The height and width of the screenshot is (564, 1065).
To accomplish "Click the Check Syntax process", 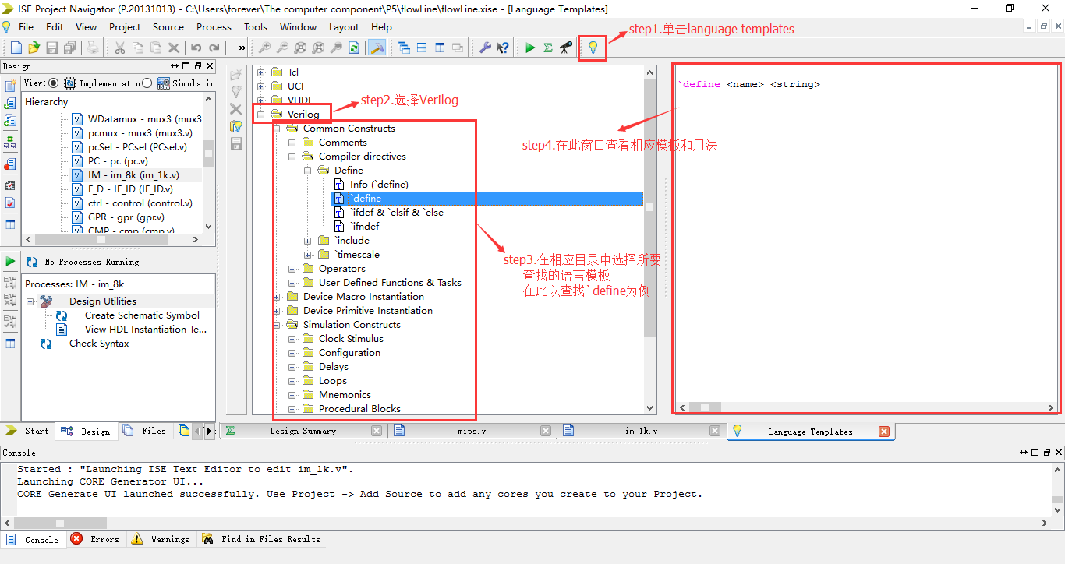I will click(99, 344).
